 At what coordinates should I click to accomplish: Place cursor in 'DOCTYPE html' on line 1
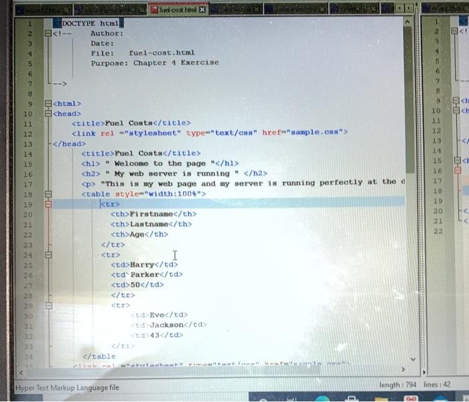(x=90, y=23)
